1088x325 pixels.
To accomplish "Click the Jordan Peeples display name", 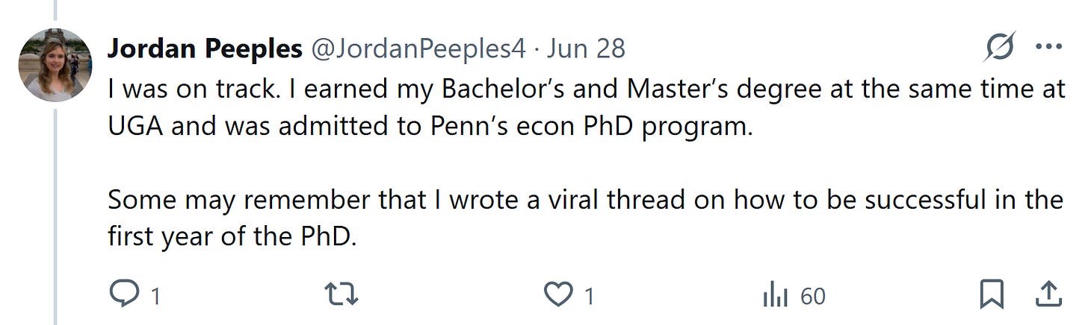I will (204, 49).
